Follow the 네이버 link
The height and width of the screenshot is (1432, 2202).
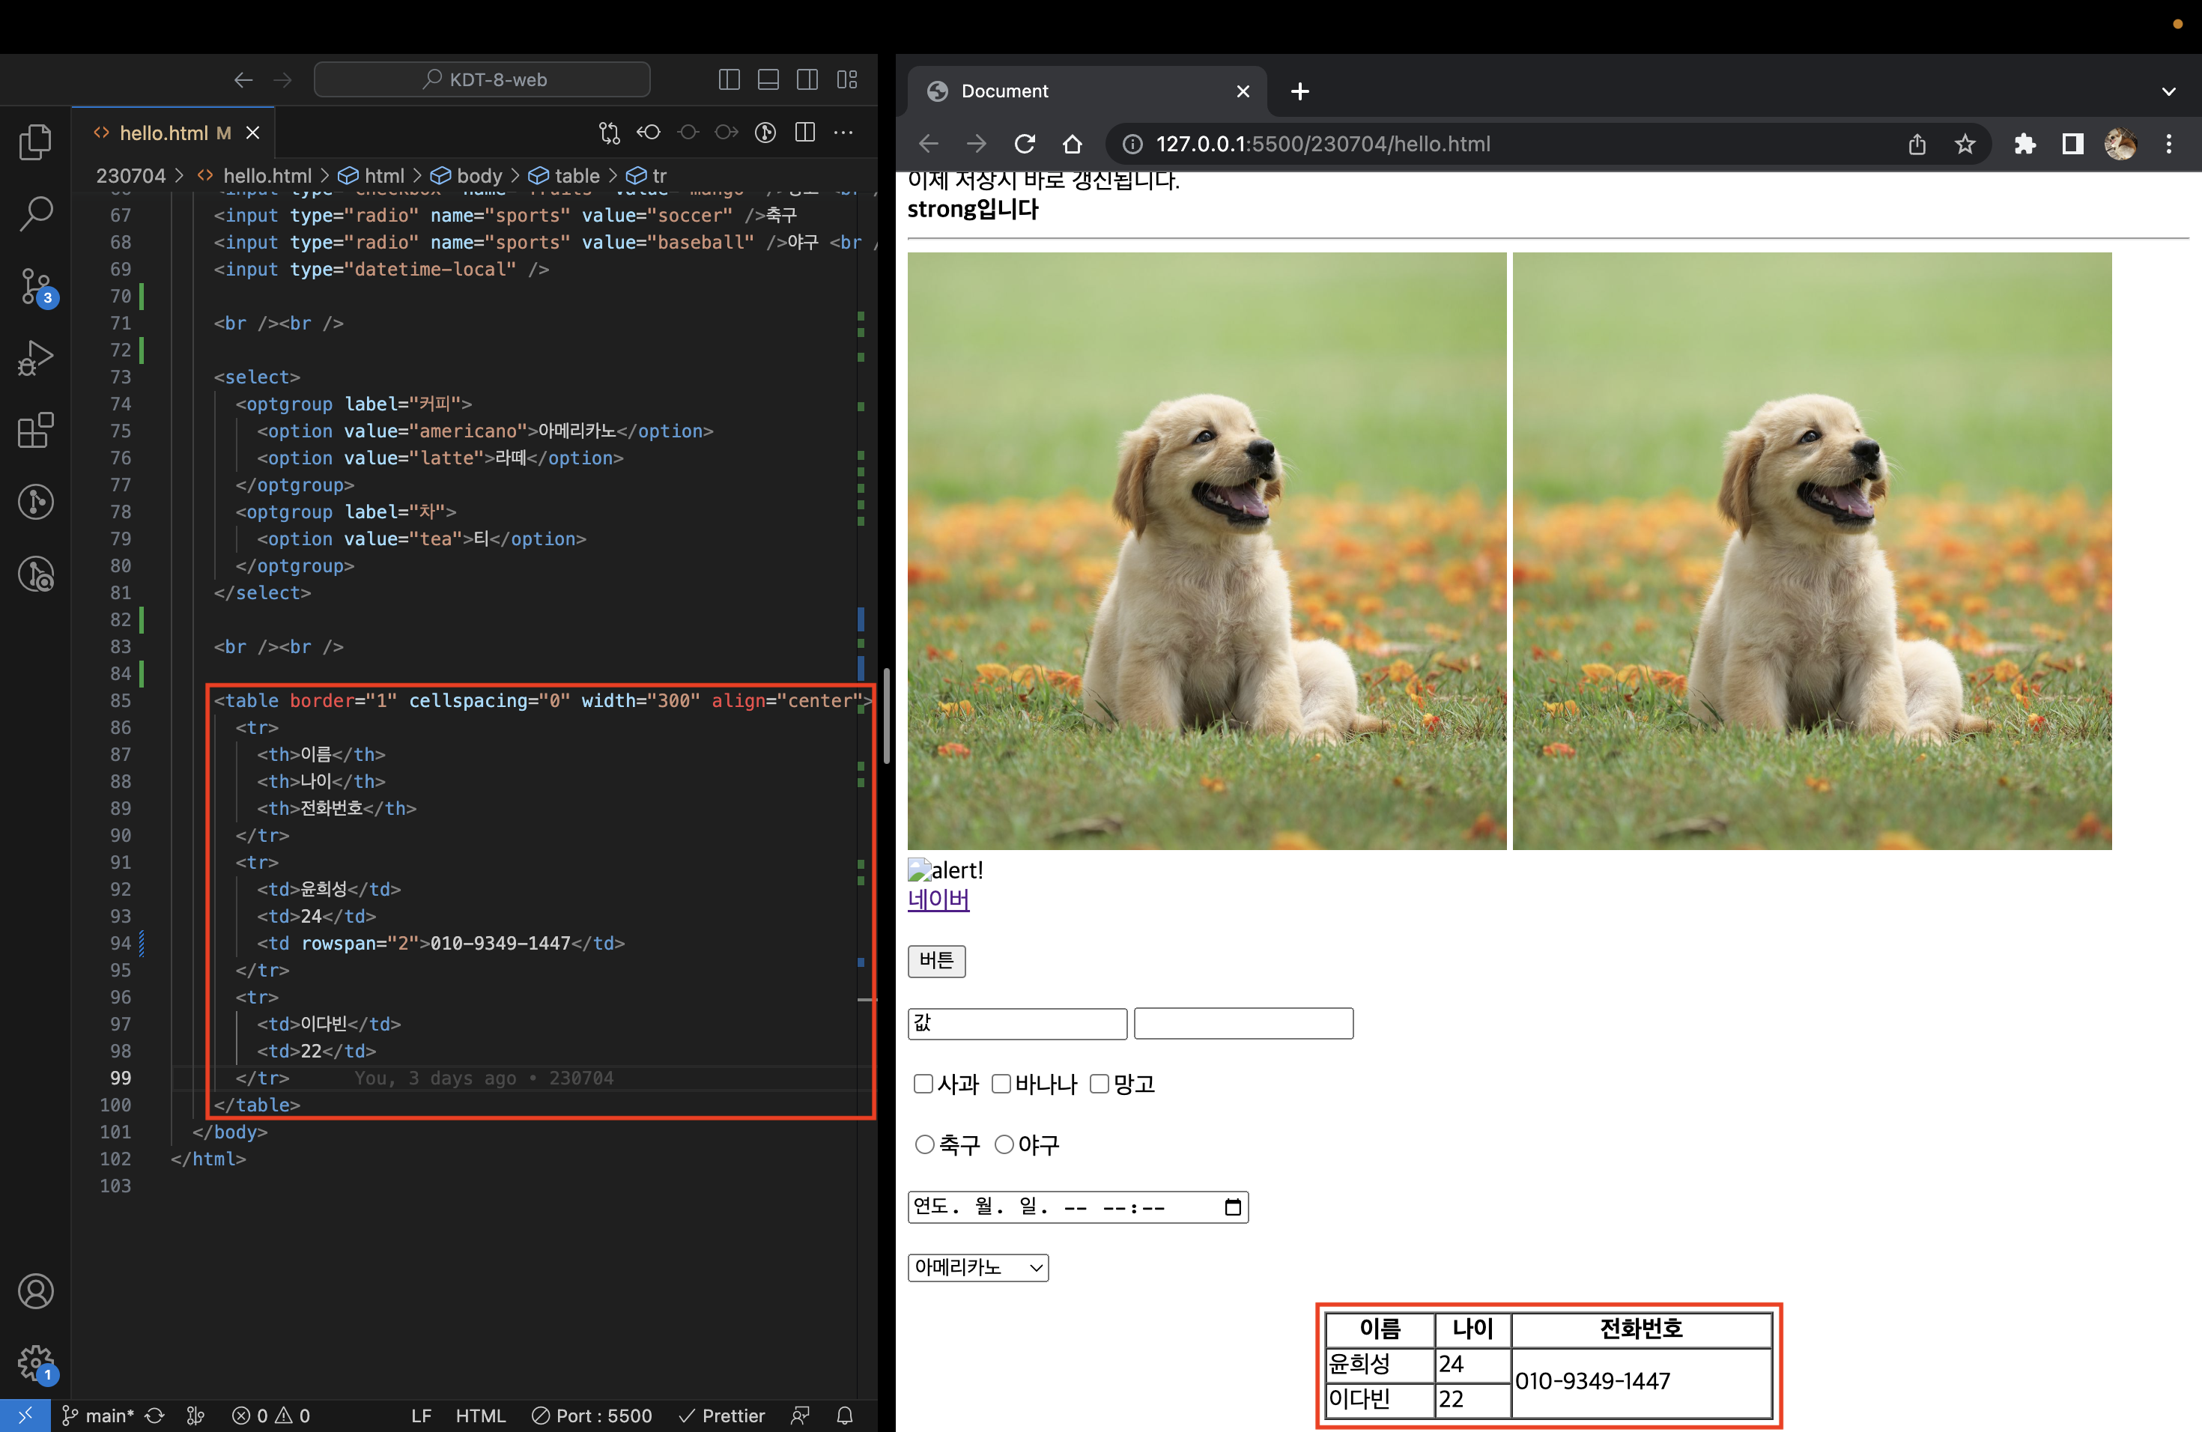coord(938,898)
